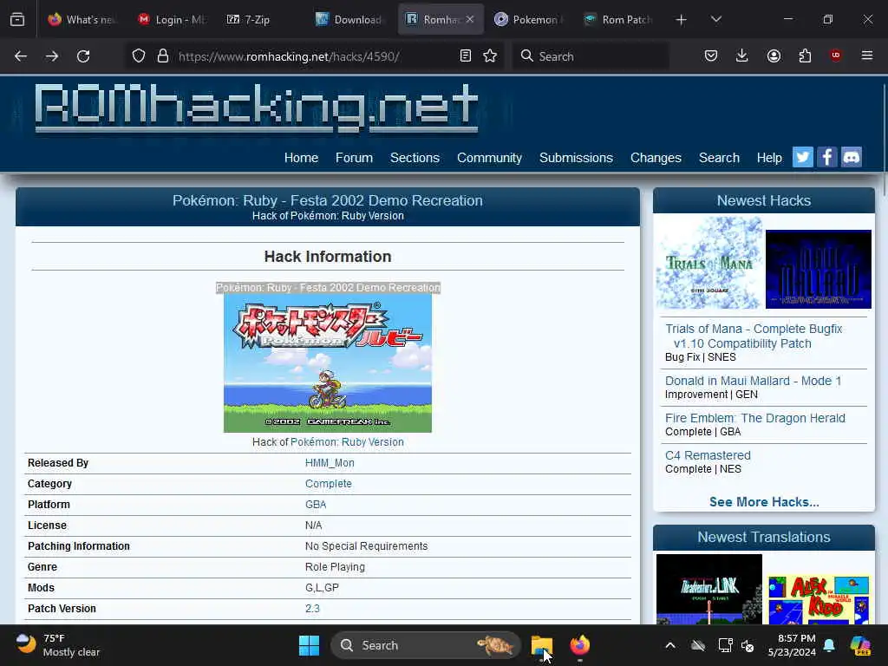Image resolution: width=888 pixels, height=666 pixels.
Task: Open notifications bell icon
Action: tap(829, 645)
